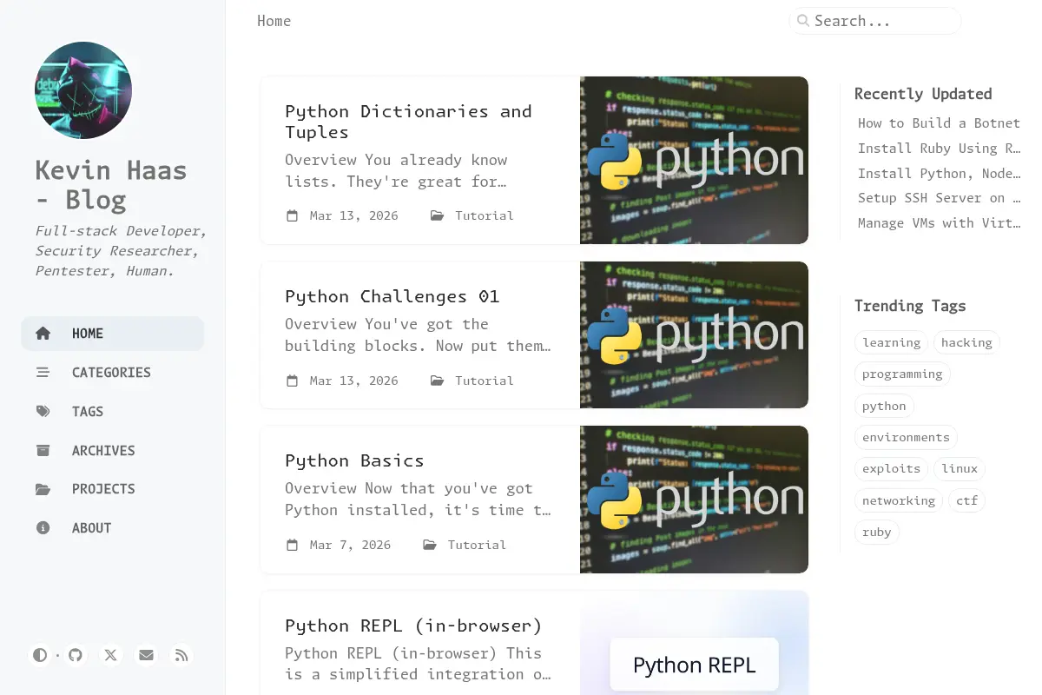Open 'Setup SSH Server on …' recent link
This screenshot has height=695, width=1042.
point(939,198)
